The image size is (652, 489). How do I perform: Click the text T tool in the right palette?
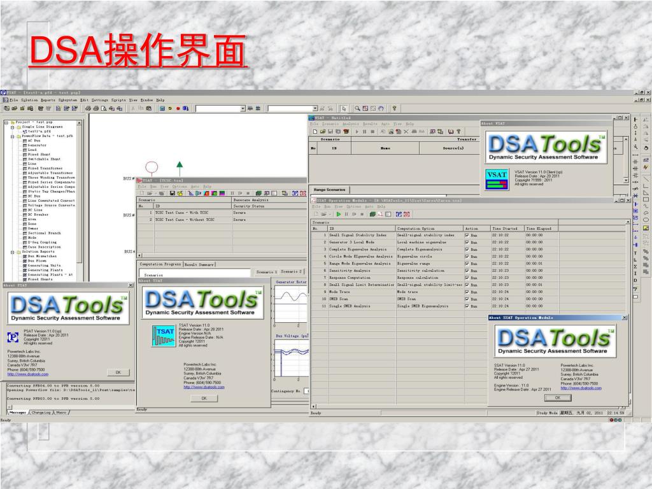(635, 253)
